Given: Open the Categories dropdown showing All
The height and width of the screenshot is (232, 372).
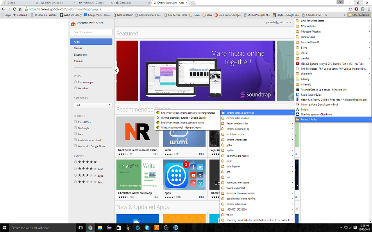Looking at the screenshot, I should pyautogui.click(x=93, y=105).
